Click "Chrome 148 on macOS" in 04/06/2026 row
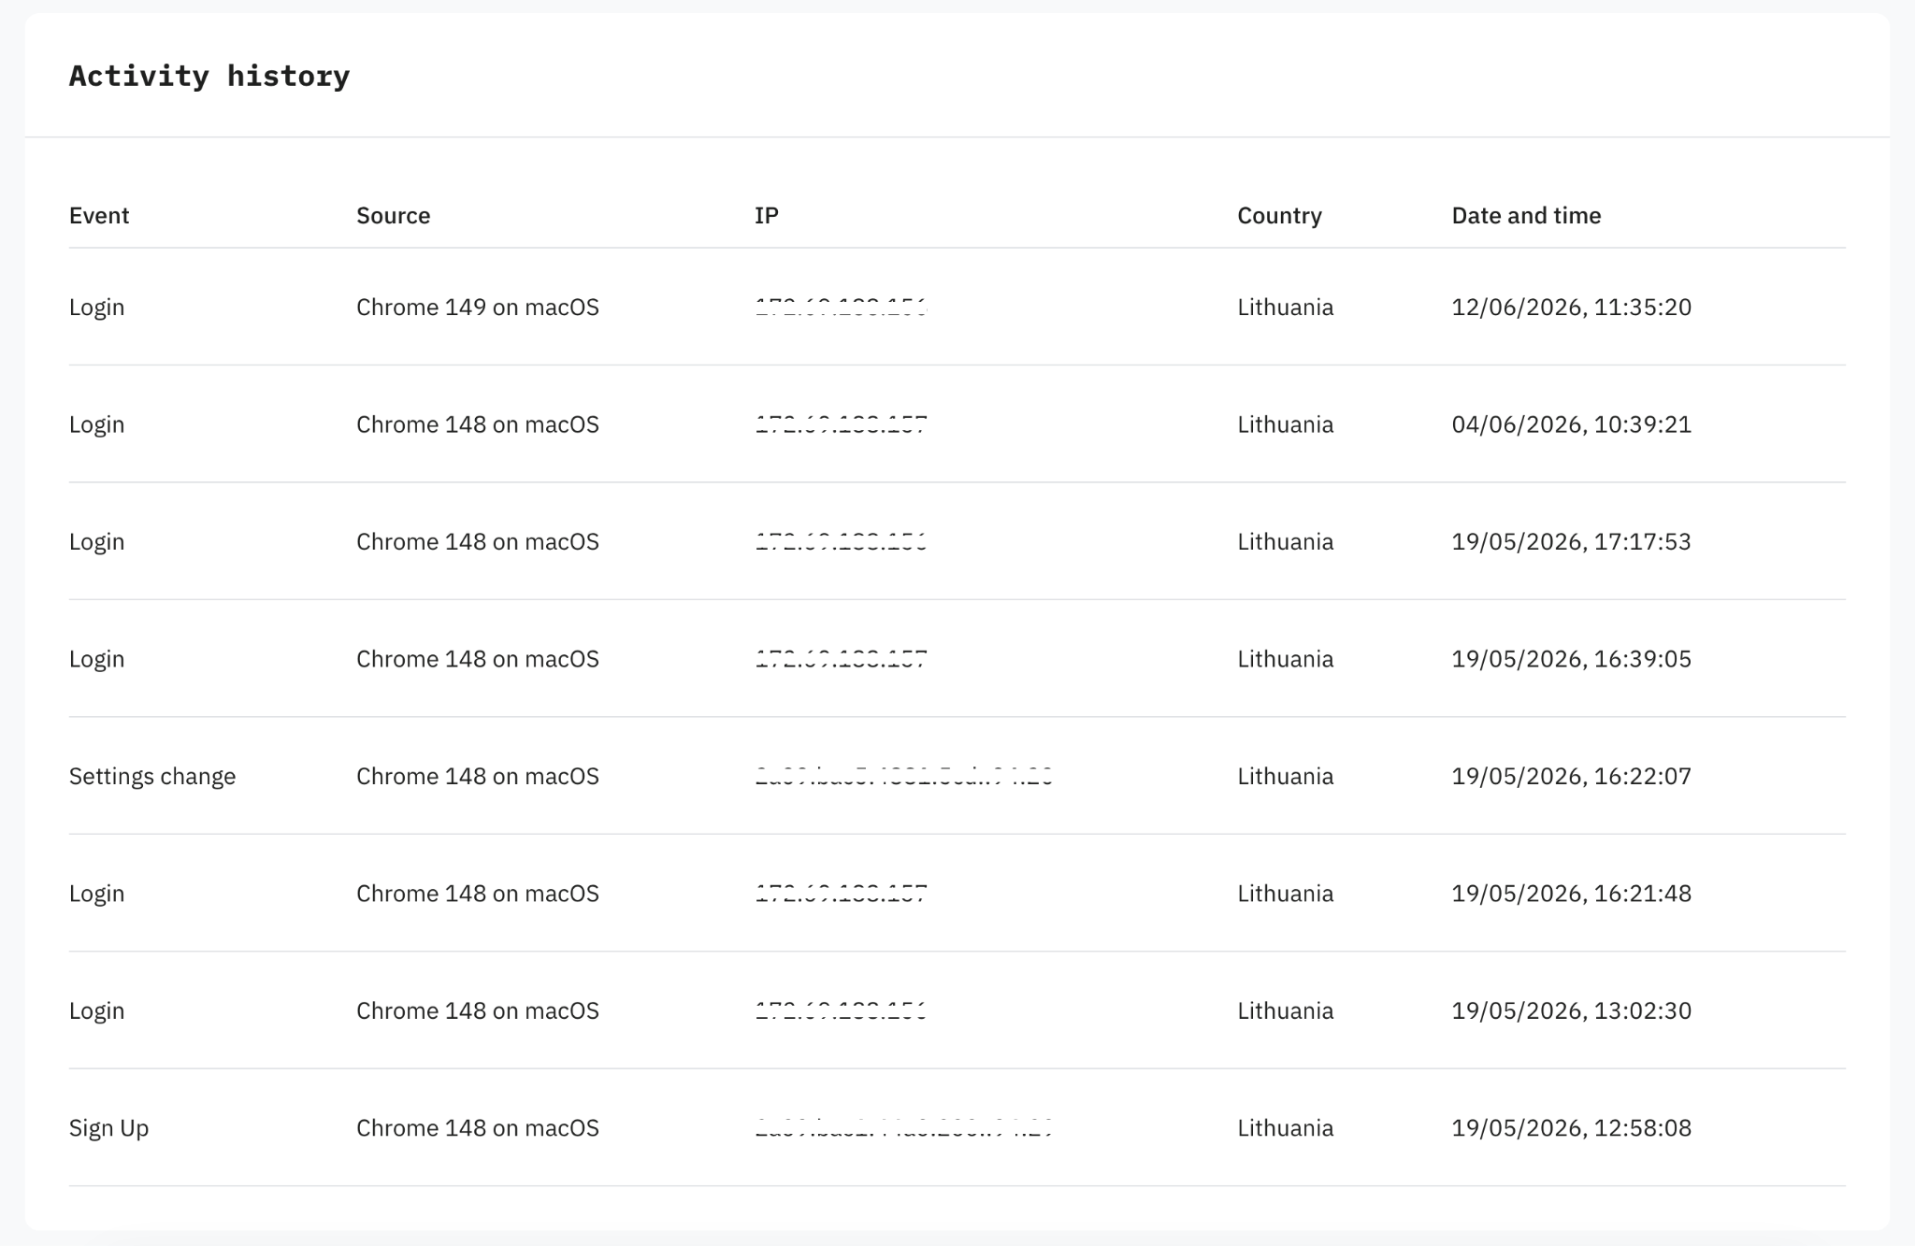This screenshot has height=1246, width=1915. (x=478, y=424)
